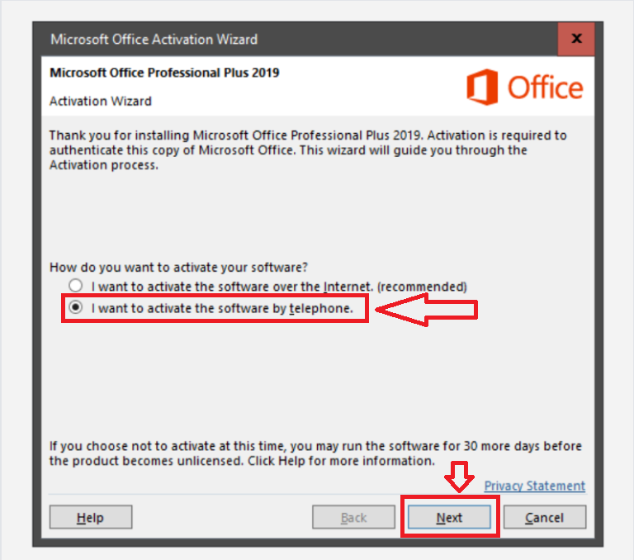The image size is (634, 560).
Task: Click the "by telephone" option label text
Action: 222,308
